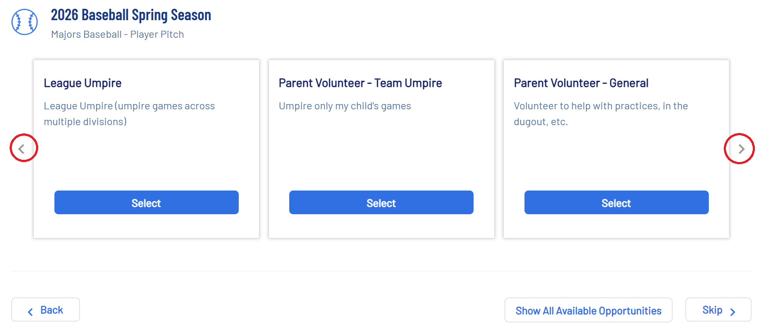The image size is (765, 331).
Task: Show All Available Opportunities
Action: [x=588, y=310]
